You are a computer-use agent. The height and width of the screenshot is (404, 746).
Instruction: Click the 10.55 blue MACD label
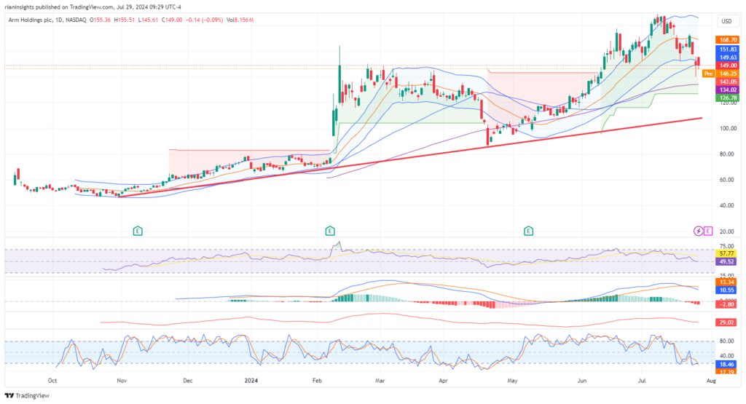pos(727,290)
